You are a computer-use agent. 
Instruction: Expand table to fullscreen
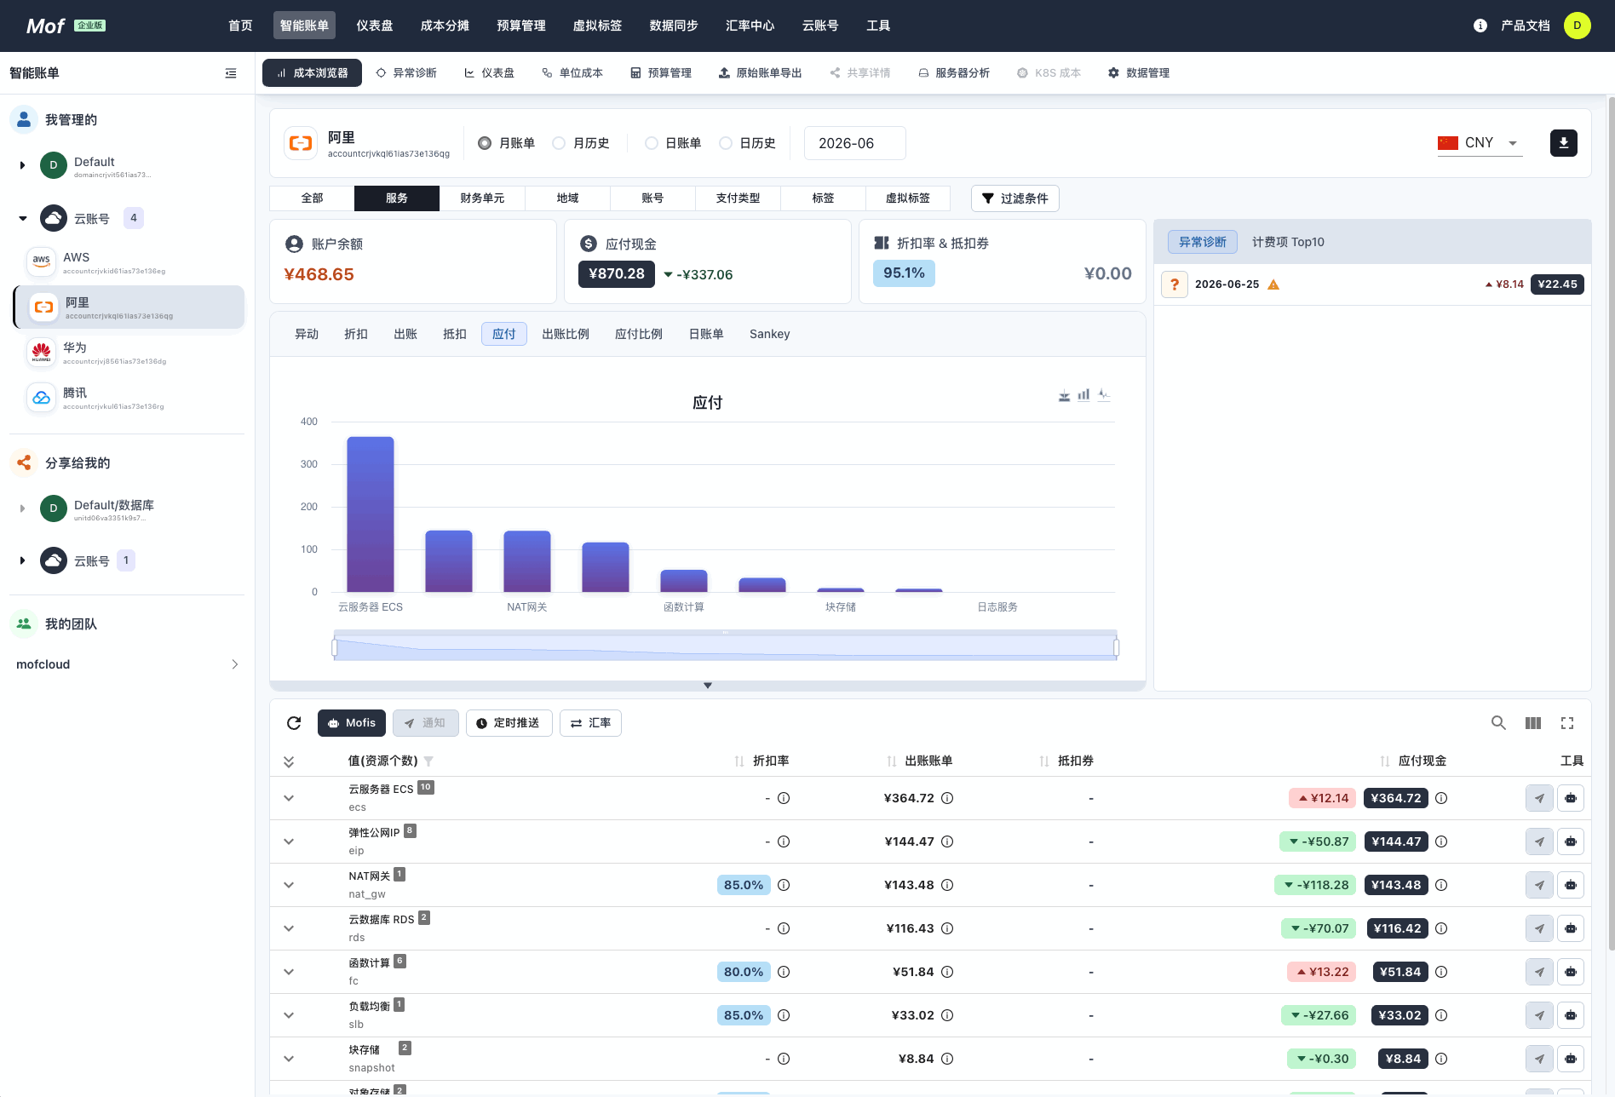click(x=1567, y=723)
